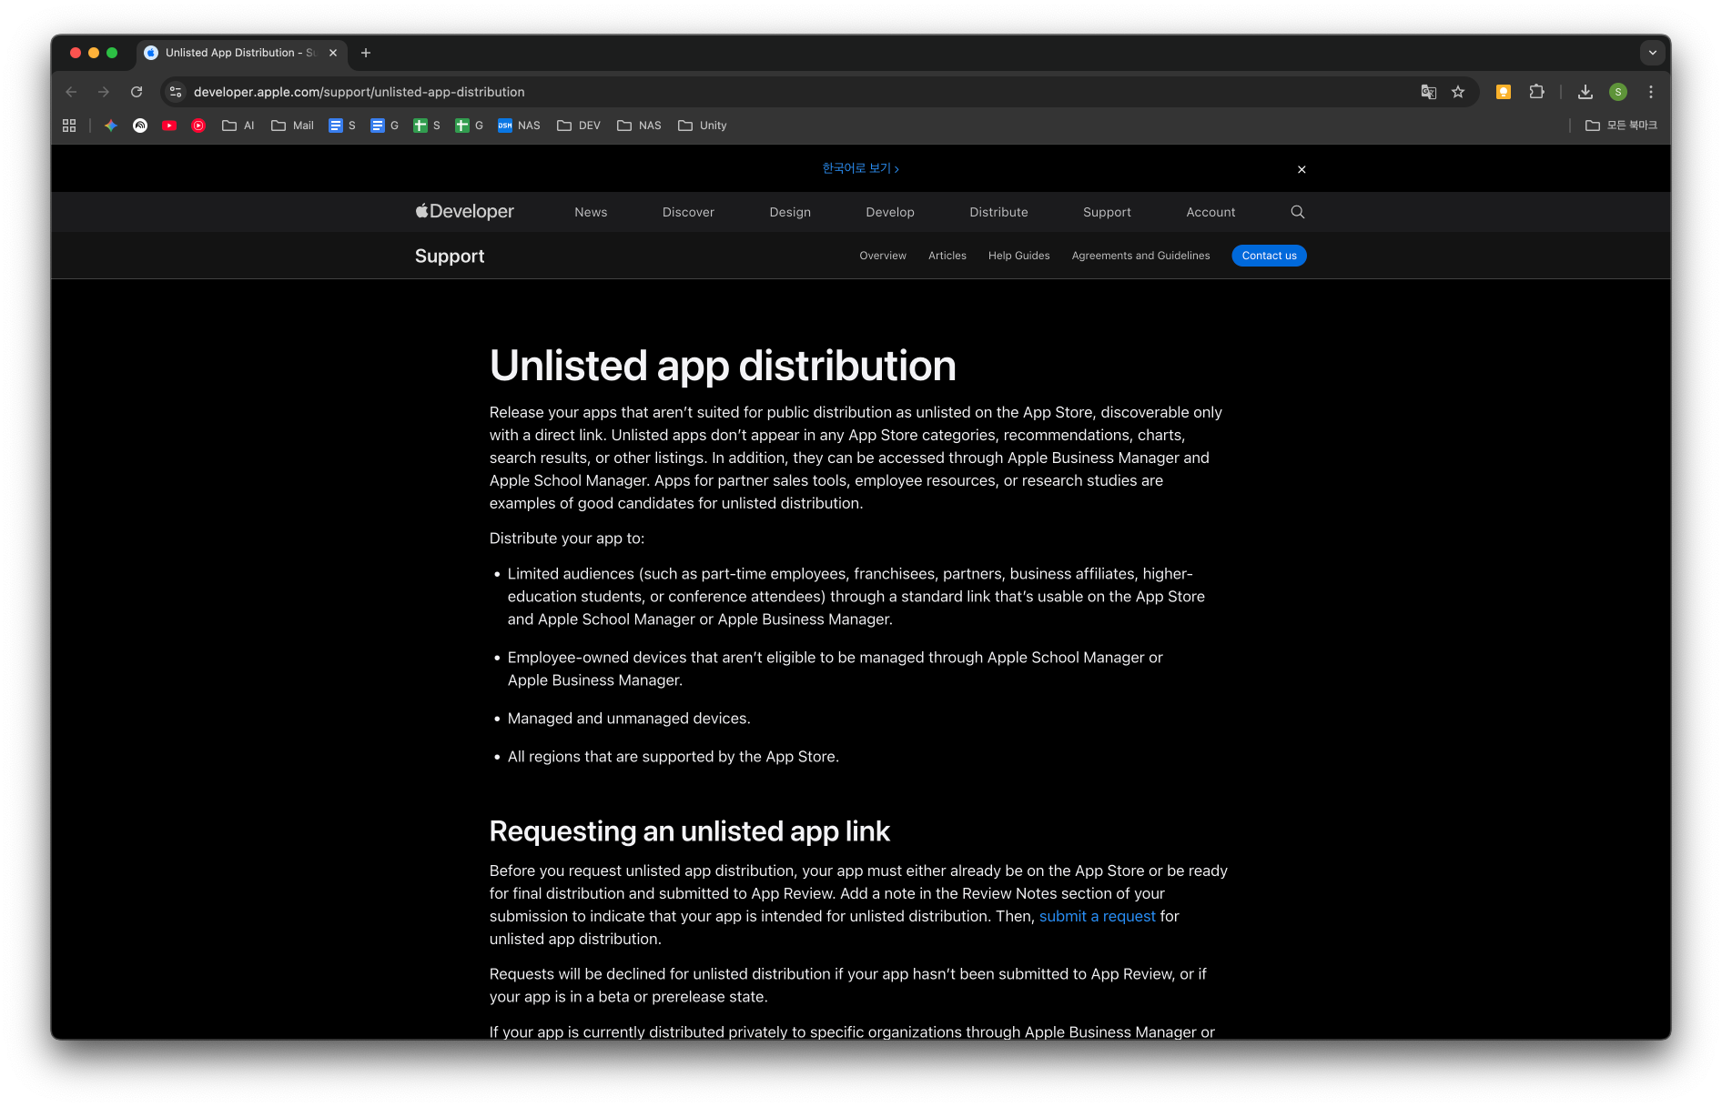Open the YouTube Music bookmark

pos(198,126)
